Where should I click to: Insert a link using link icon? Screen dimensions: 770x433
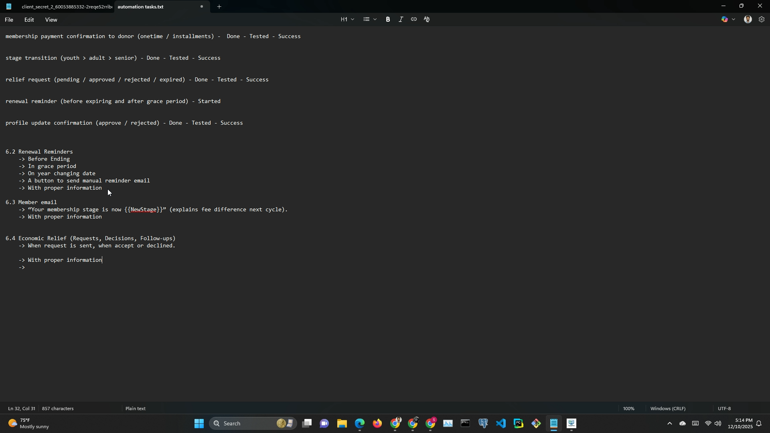click(x=413, y=19)
